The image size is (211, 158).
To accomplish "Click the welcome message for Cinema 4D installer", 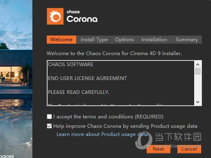I will [114, 53].
